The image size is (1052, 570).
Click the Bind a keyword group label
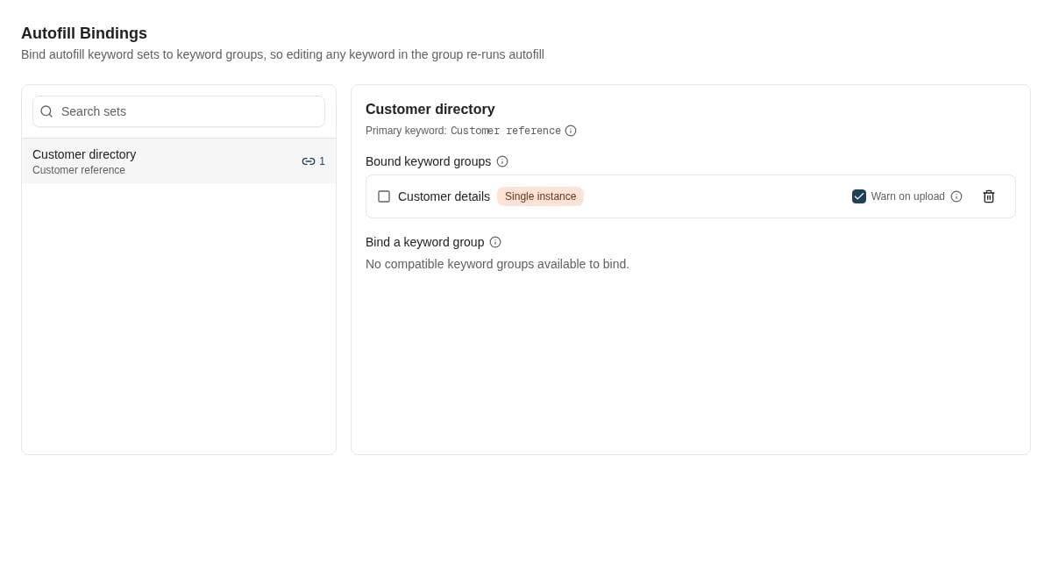pyautogui.click(x=425, y=242)
